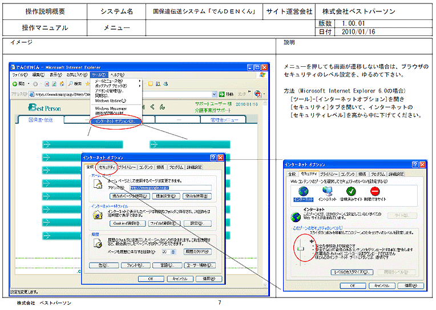Click the ファイルの削除 button
Screen dimensions: 436x310
pos(164,223)
